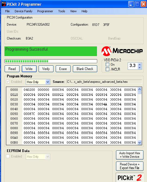The width and height of the screenshot is (147, 182).
Task: Select memory cell 000934 in row 0010
Action: point(101,95)
